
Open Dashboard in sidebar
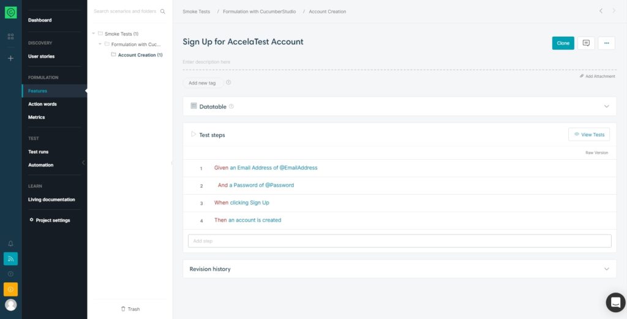(x=40, y=20)
